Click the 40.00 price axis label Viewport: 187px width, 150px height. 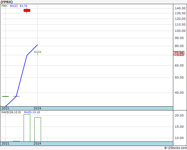(x=179, y=93)
